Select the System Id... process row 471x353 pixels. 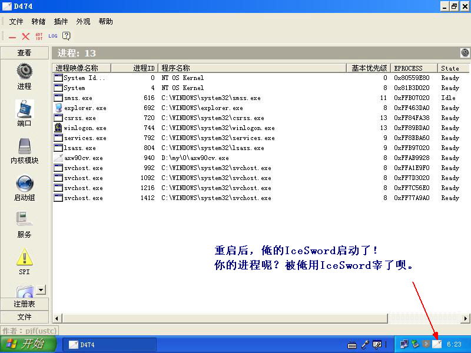click(261, 78)
